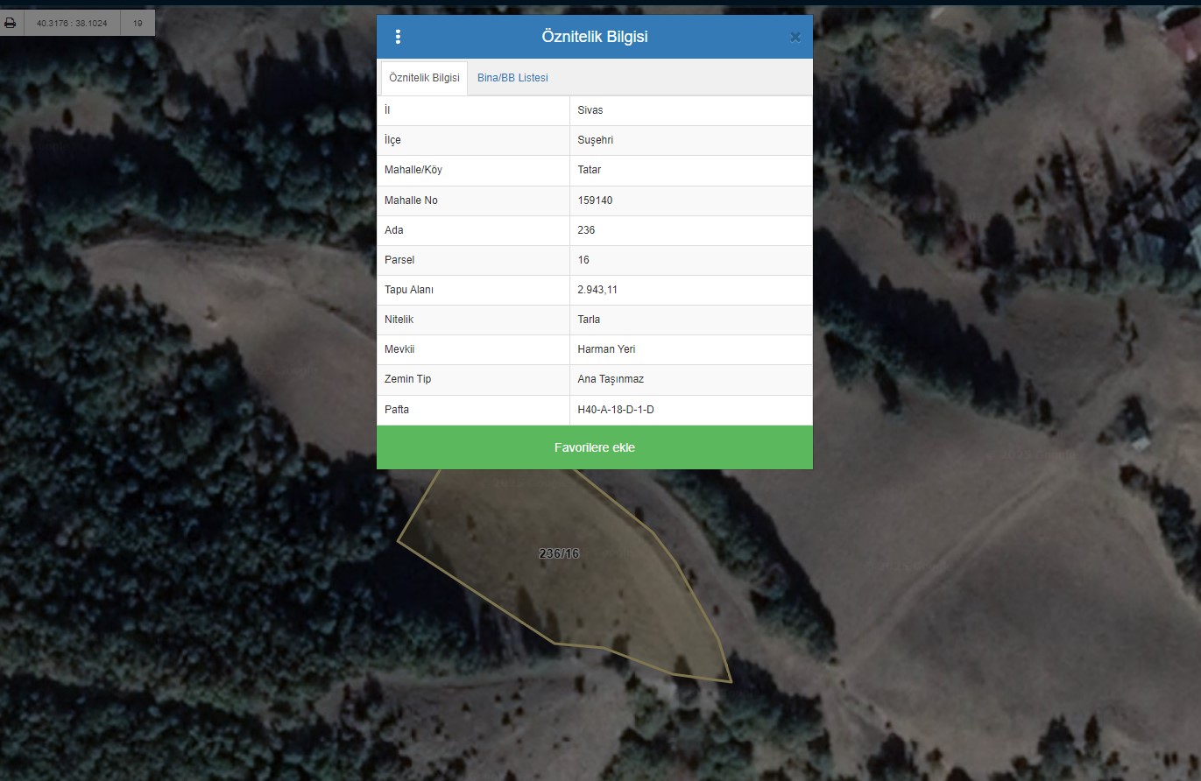Switch to the Bina/BB Listesi tab
This screenshot has width=1201, height=781.
[512, 78]
